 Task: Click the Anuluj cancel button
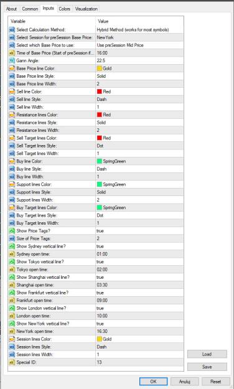185,382
